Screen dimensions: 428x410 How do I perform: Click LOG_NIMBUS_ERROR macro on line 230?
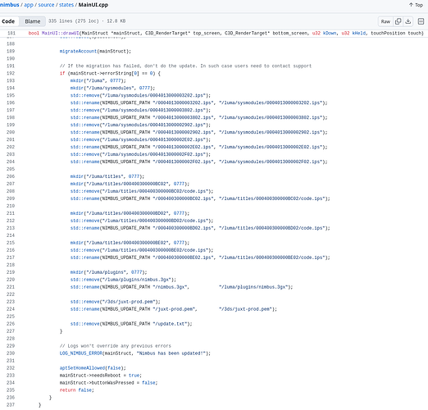81,353
